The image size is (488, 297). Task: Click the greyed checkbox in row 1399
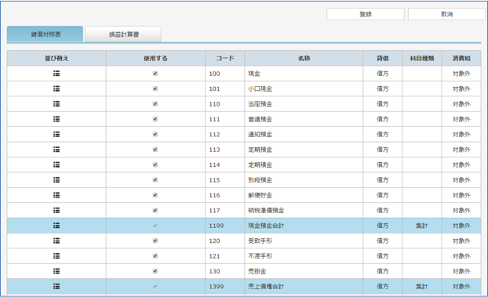coord(155,287)
